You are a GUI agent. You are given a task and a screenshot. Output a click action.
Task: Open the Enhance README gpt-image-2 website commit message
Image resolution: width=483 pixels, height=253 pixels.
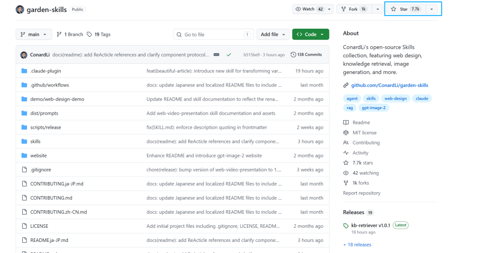(x=204, y=155)
